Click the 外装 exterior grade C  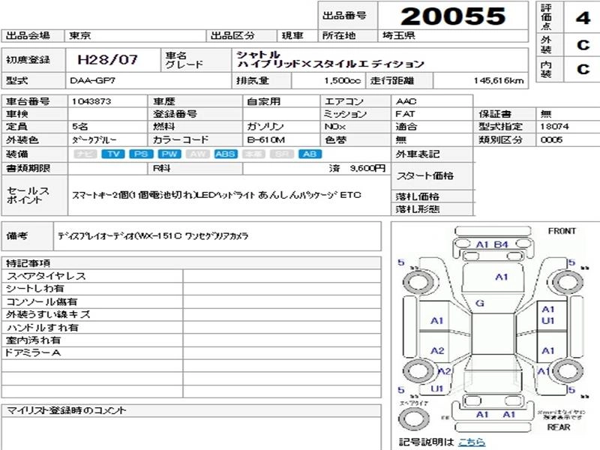(583, 45)
